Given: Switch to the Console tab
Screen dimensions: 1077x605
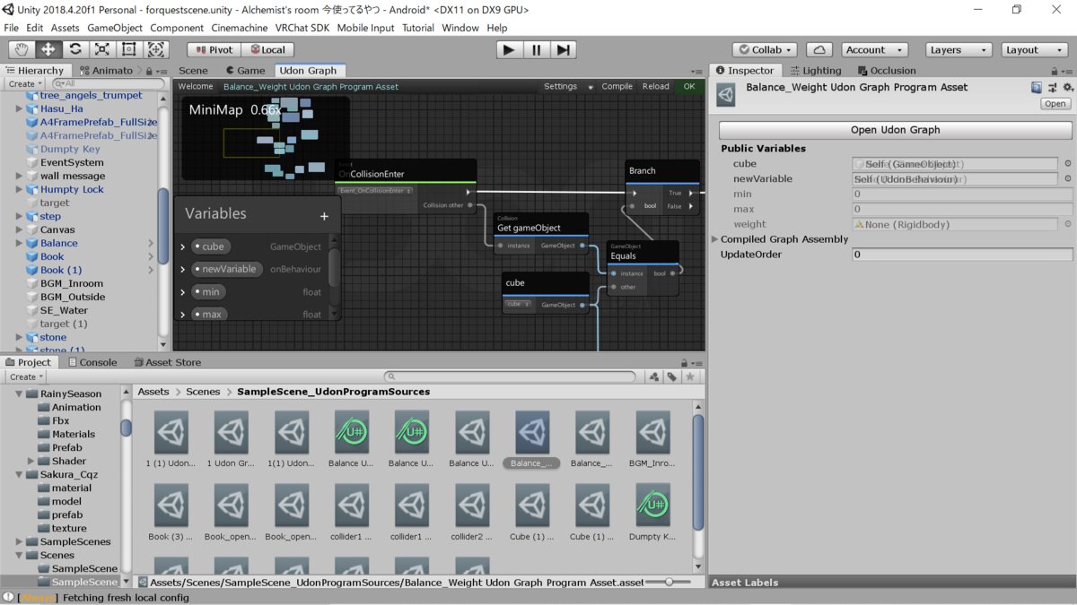Looking at the screenshot, I should pyautogui.click(x=92, y=363).
